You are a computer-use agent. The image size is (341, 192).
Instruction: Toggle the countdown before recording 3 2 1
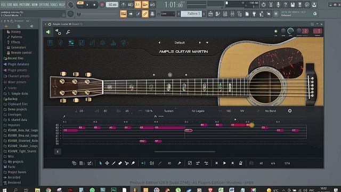coord(138,5)
